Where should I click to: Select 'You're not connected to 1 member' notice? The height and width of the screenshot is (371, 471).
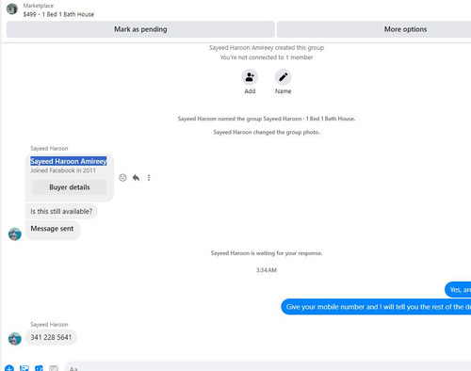267,57
